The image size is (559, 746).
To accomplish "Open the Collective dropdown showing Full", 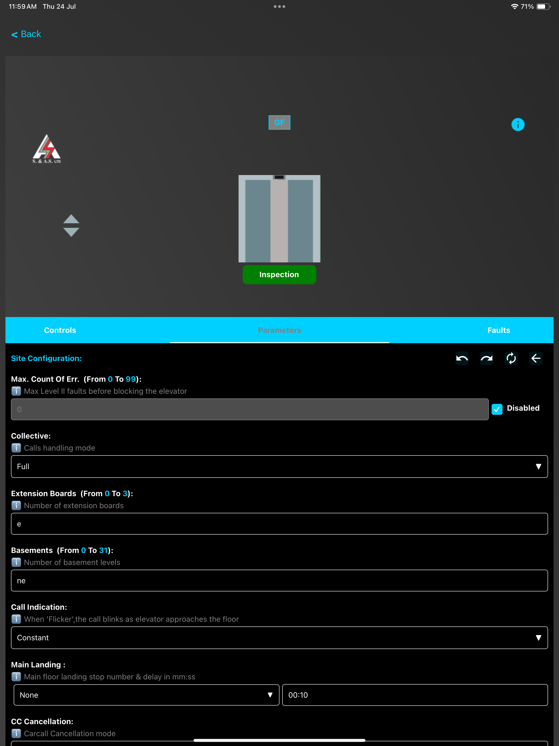I will (279, 466).
